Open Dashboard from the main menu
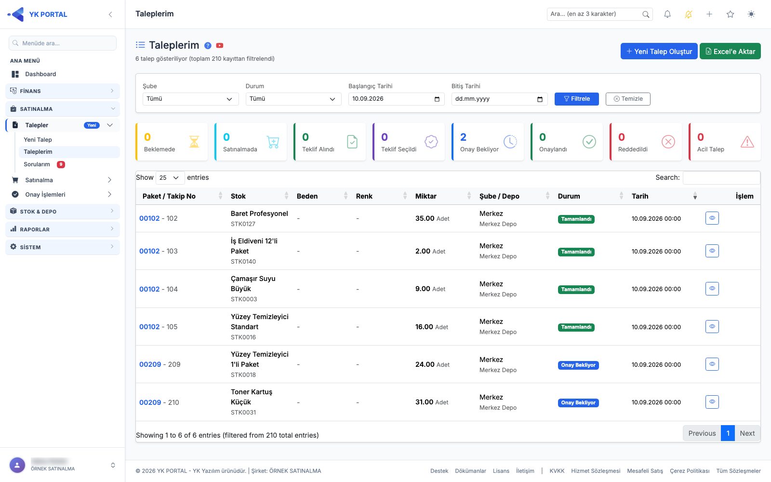 point(63,74)
